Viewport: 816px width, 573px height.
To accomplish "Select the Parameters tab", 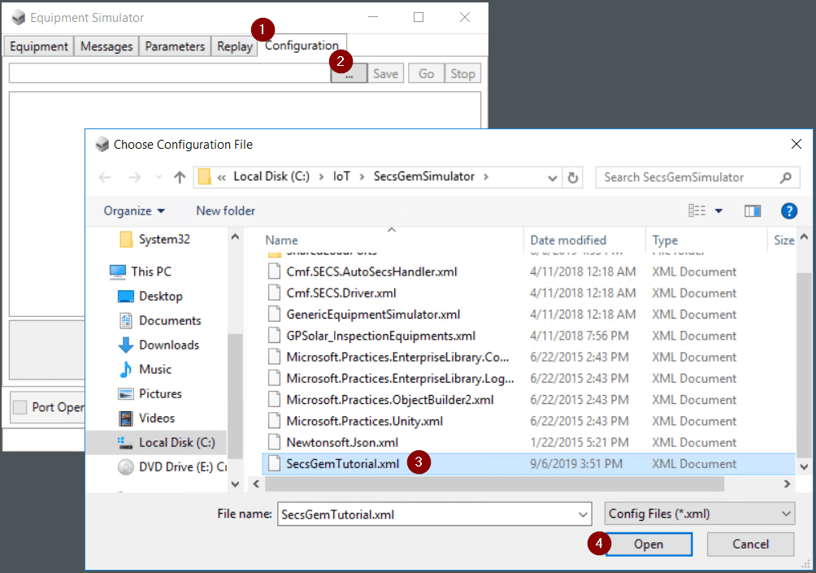I will coord(175,46).
